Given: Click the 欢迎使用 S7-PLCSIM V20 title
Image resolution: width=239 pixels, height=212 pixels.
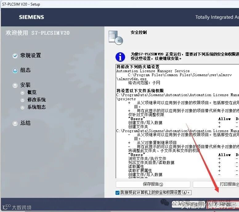Looking at the screenshot, I should 38,33.
